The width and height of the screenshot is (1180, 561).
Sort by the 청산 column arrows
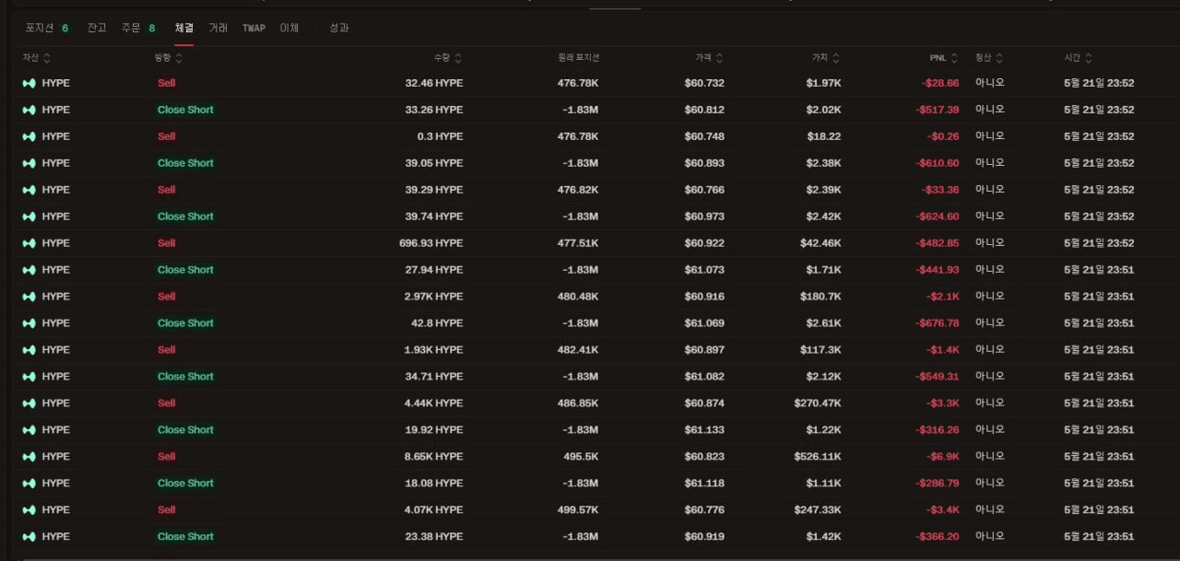(999, 58)
